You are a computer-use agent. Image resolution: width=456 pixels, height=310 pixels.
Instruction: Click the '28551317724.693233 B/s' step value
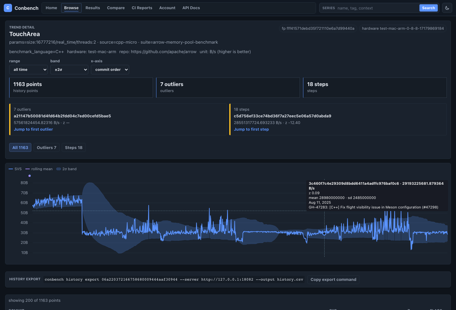pos(257,123)
